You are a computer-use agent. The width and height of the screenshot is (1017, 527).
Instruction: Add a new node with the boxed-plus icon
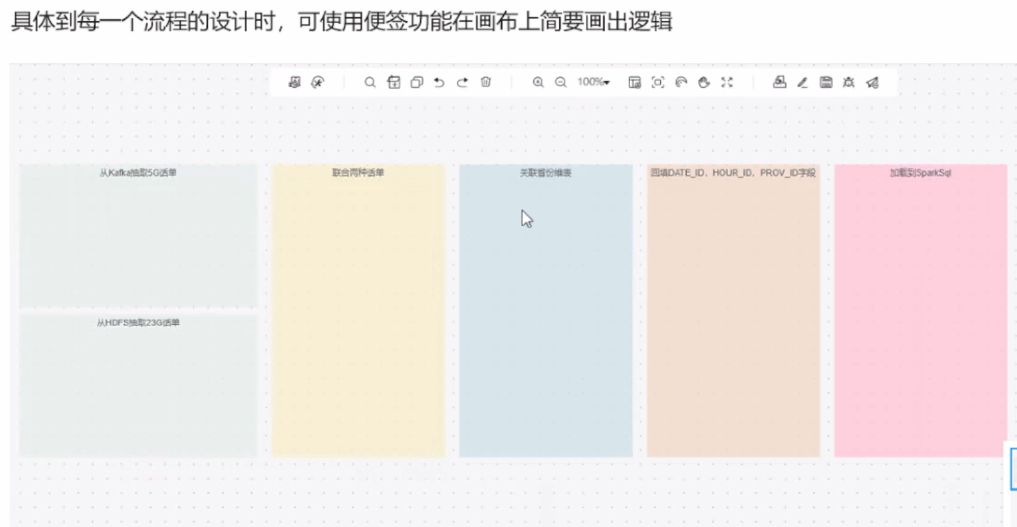(393, 82)
